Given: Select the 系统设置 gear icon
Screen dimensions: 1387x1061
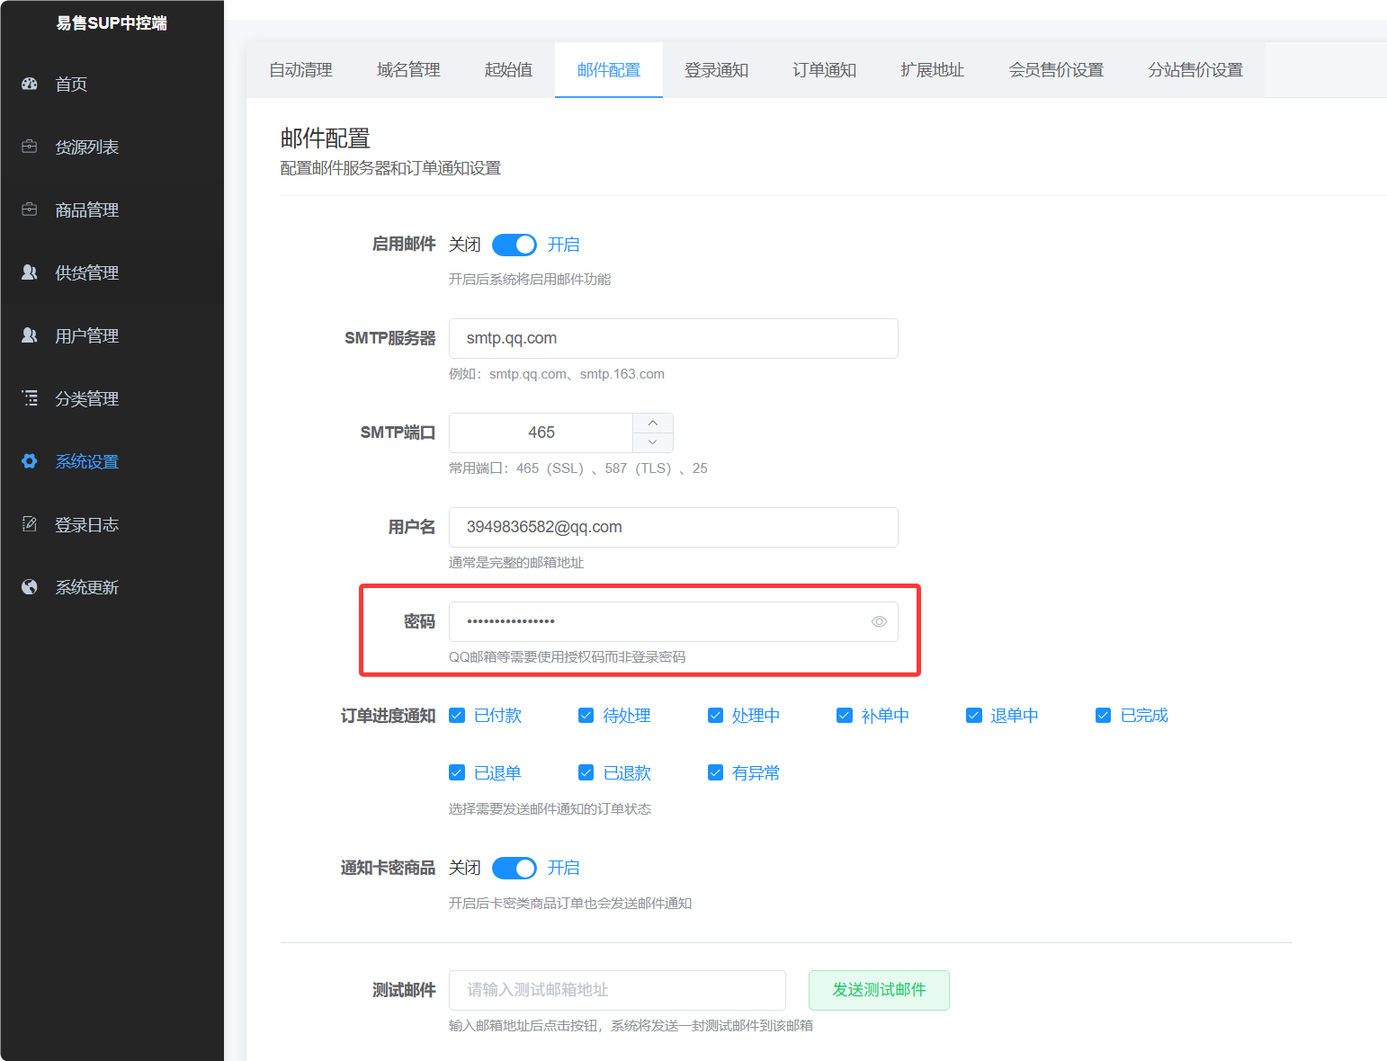Looking at the screenshot, I should [30, 461].
